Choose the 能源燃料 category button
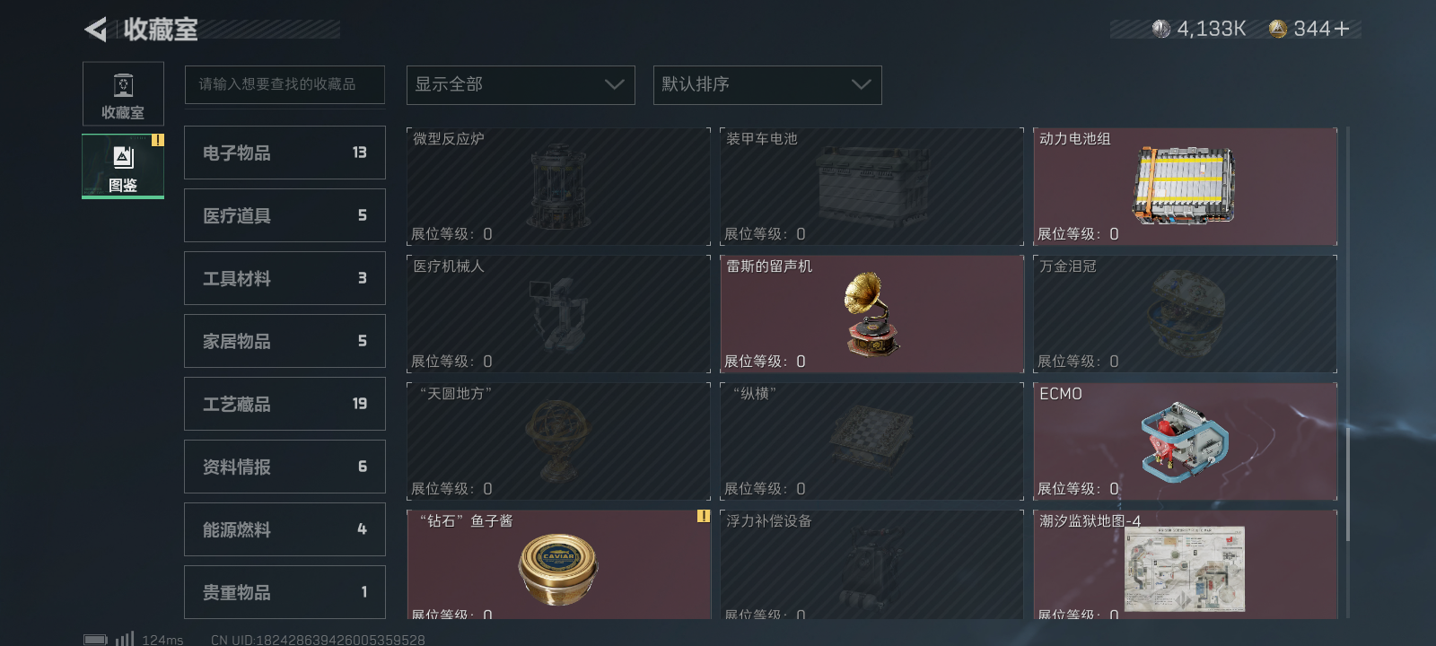The width and height of the screenshot is (1436, 646). click(285, 529)
